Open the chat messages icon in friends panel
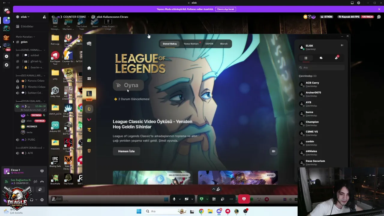This screenshot has height=216, width=384. (x=321, y=58)
